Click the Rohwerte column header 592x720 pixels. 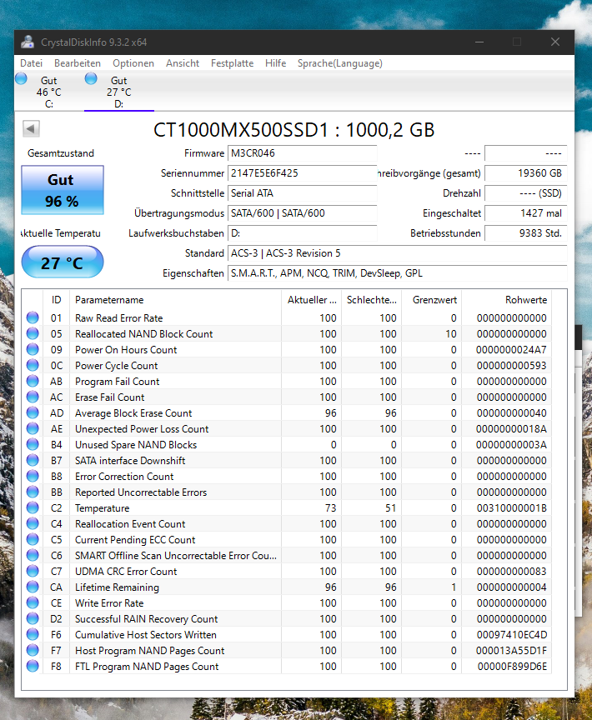click(x=507, y=300)
